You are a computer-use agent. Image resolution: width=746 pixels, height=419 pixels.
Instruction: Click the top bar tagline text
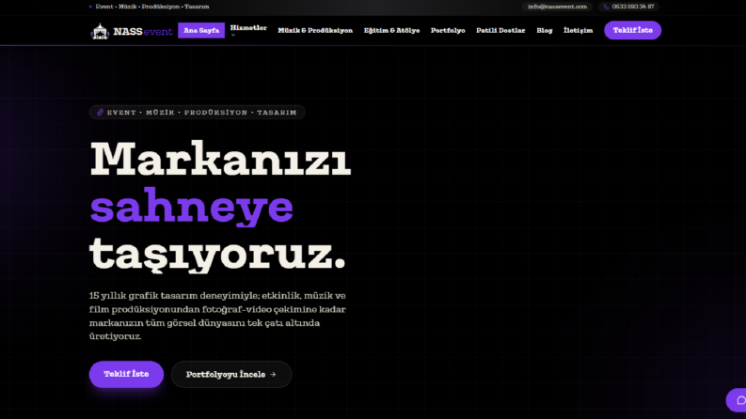[x=152, y=7]
